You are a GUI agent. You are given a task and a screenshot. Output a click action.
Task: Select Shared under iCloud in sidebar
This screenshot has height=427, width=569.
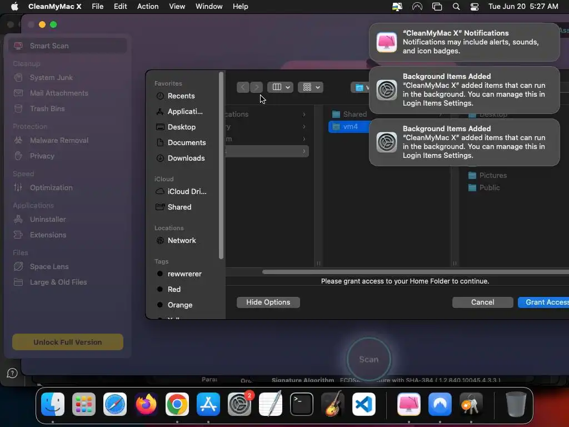coord(179,207)
